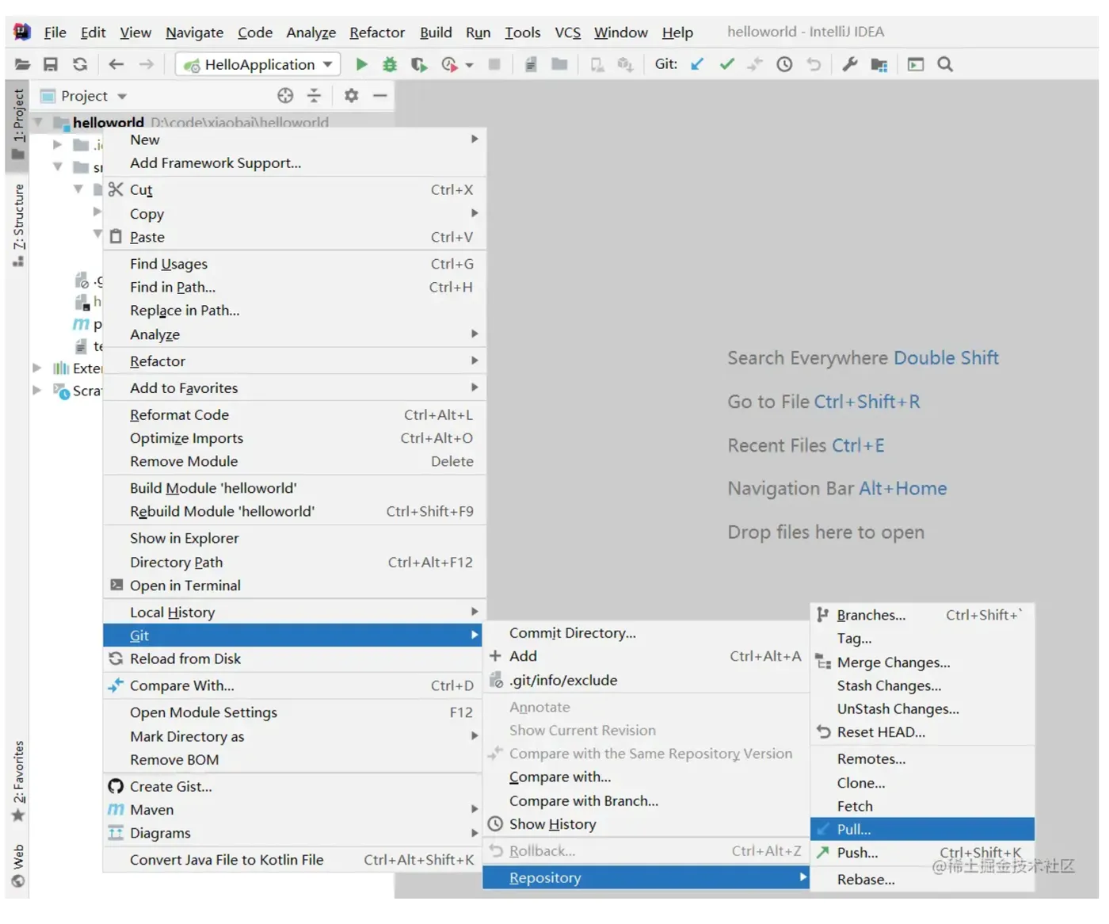Select Reset HEAD... entry
The image size is (1109, 924).
tap(923, 732)
